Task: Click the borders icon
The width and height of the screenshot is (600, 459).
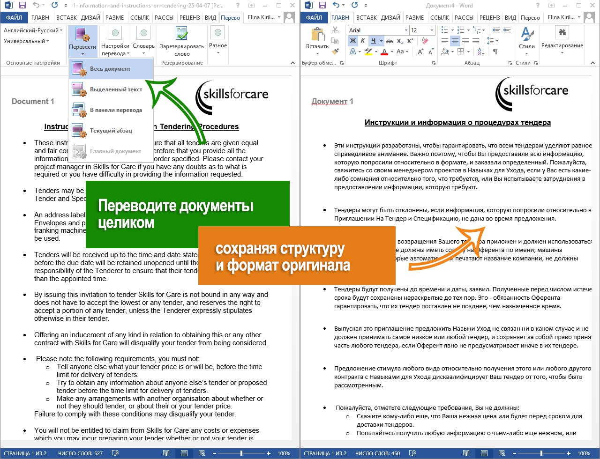Action: tap(461, 52)
